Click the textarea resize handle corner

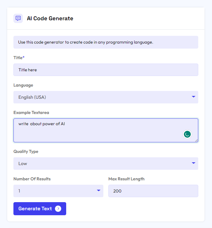[196, 140]
